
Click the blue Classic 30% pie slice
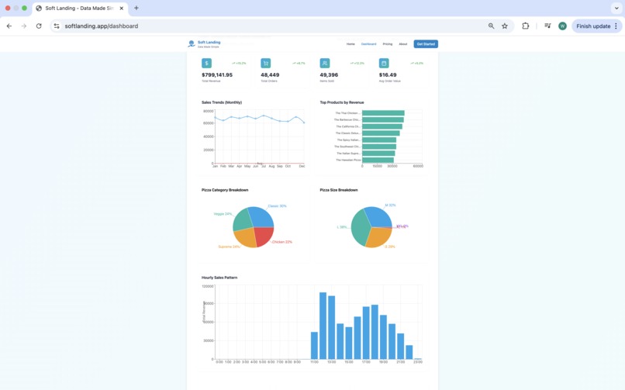click(261, 216)
